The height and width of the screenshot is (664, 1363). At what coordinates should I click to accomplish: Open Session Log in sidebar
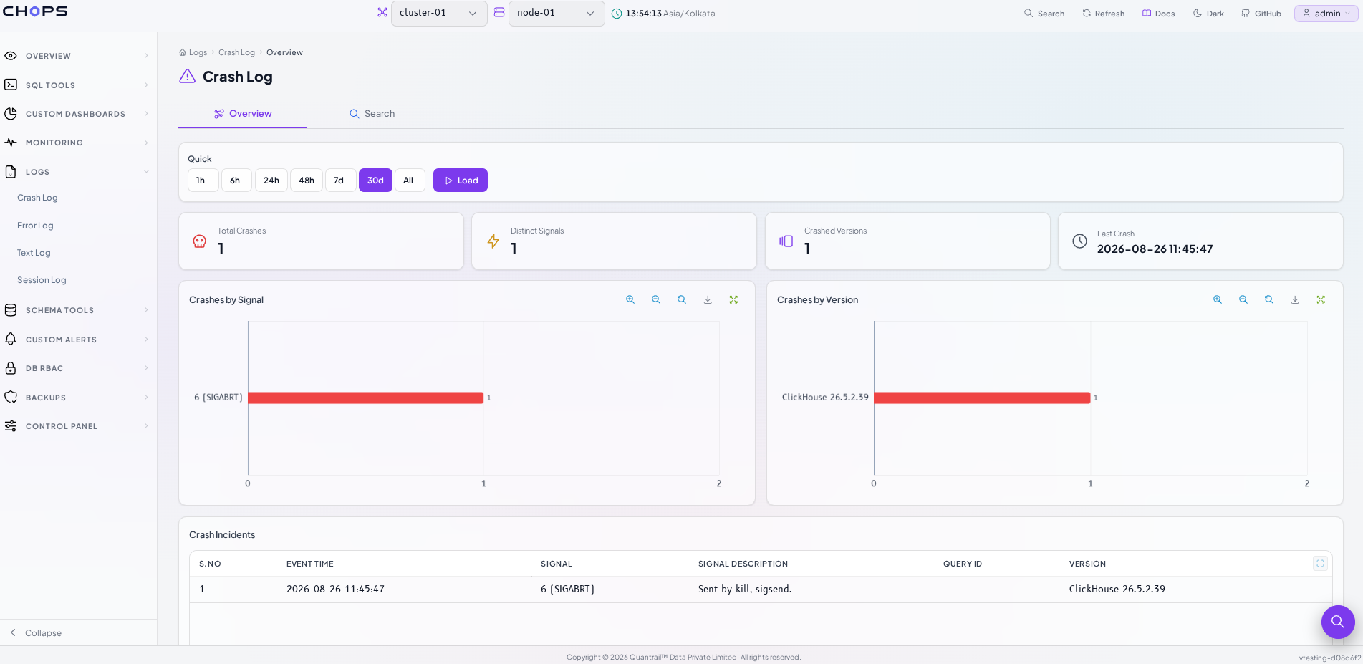point(42,280)
